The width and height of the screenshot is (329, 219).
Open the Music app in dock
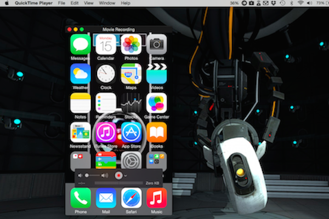click(x=156, y=198)
